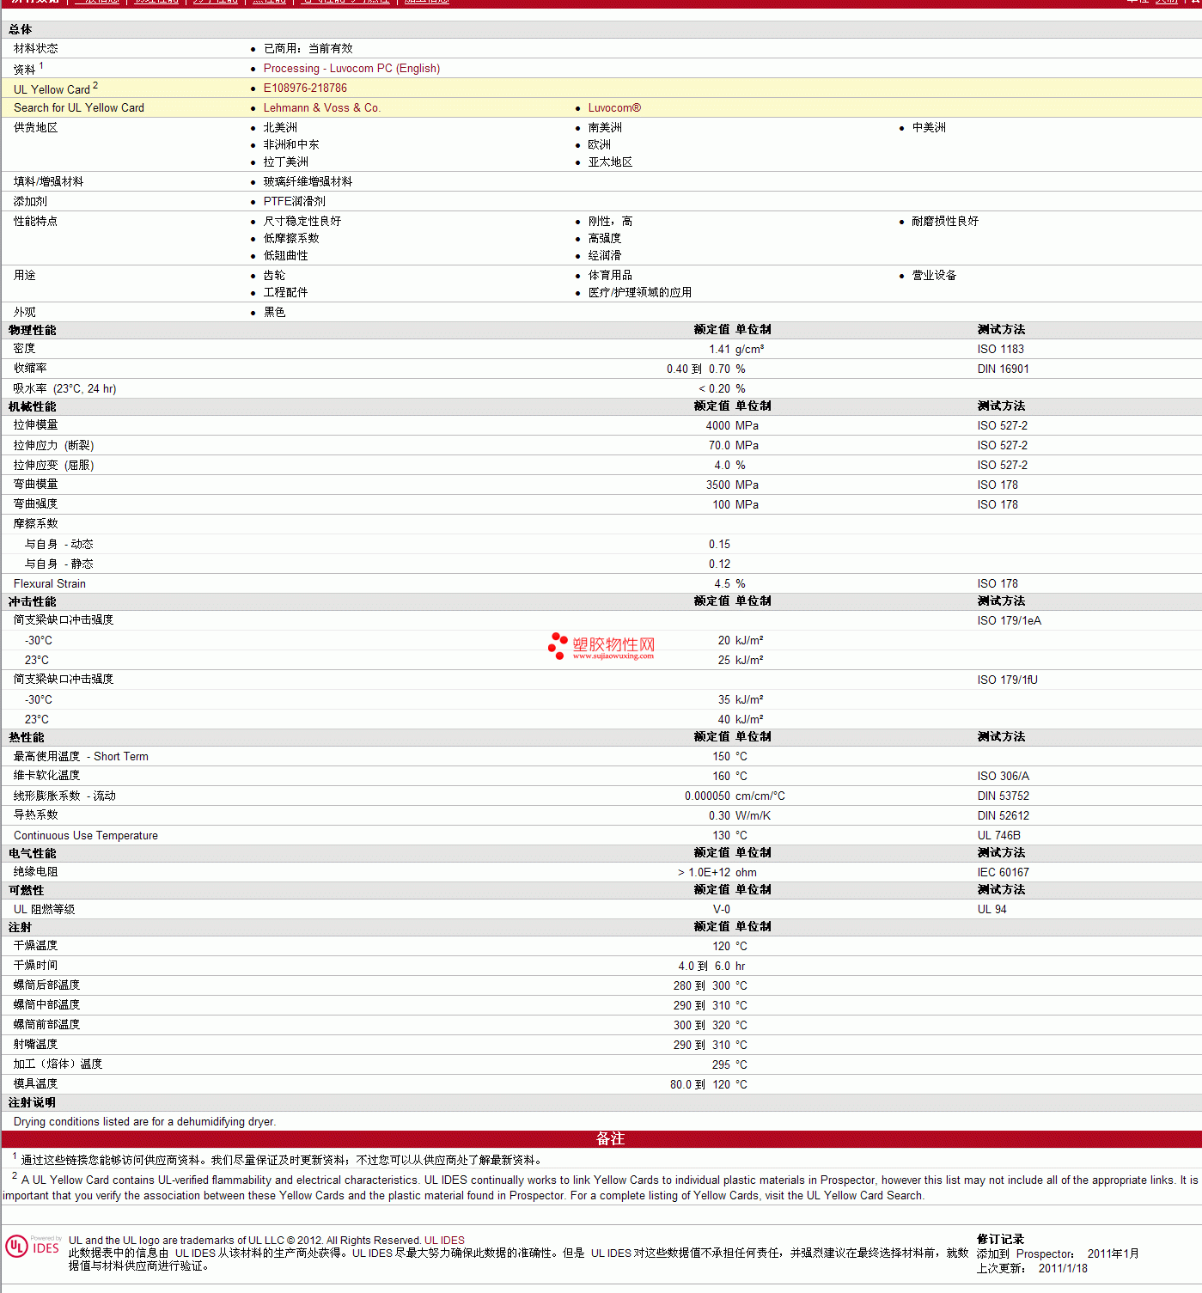
Task: Click the 模具温度 row label
Action: tap(36, 1084)
